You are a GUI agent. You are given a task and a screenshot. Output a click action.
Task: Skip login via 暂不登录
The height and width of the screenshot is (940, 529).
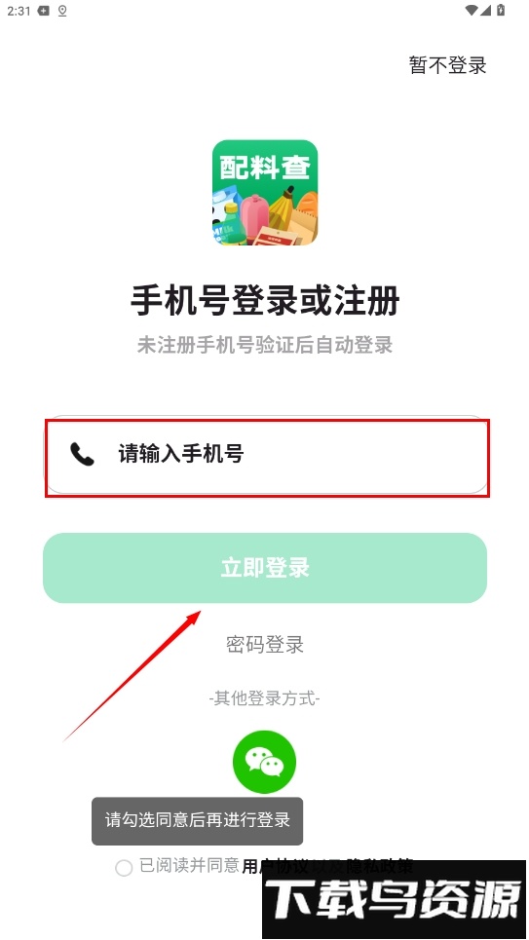[447, 64]
